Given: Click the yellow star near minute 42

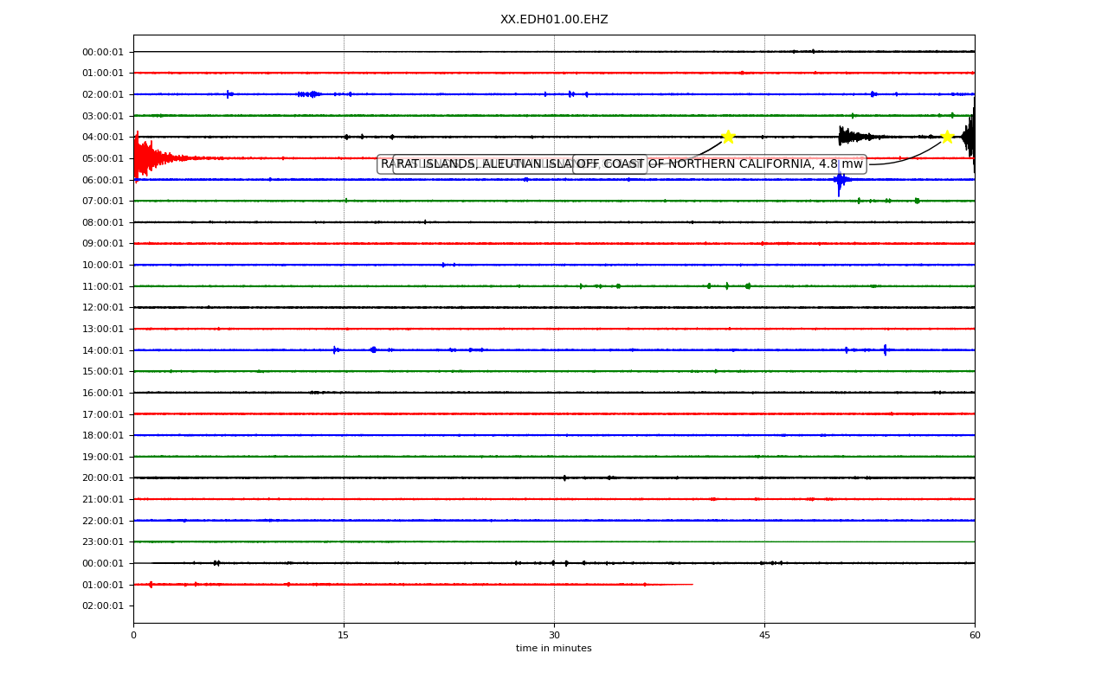Looking at the screenshot, I should [x=728, y=137].
